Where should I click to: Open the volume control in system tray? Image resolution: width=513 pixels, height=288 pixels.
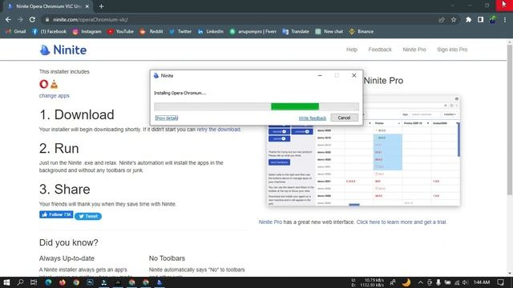point(465,282)
